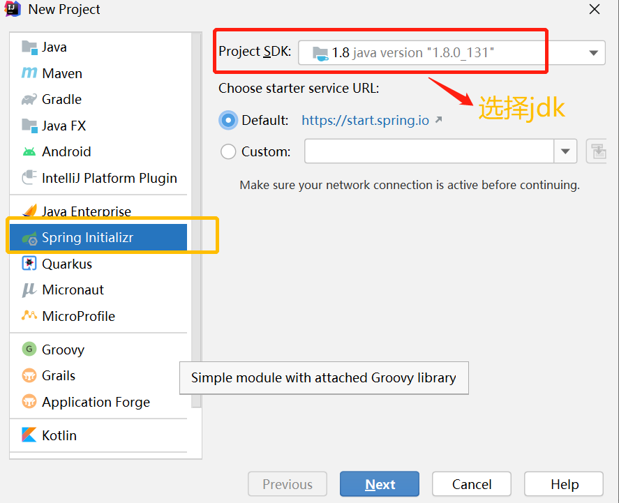Click the Previous button

point(288,483)
